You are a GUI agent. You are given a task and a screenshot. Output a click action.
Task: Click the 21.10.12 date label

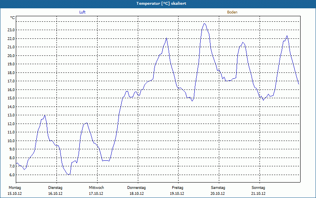tap(258, 194)
